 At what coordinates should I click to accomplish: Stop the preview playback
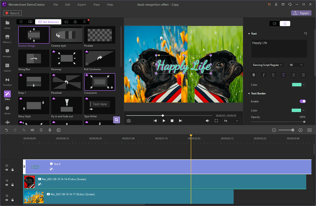[172, 121]
